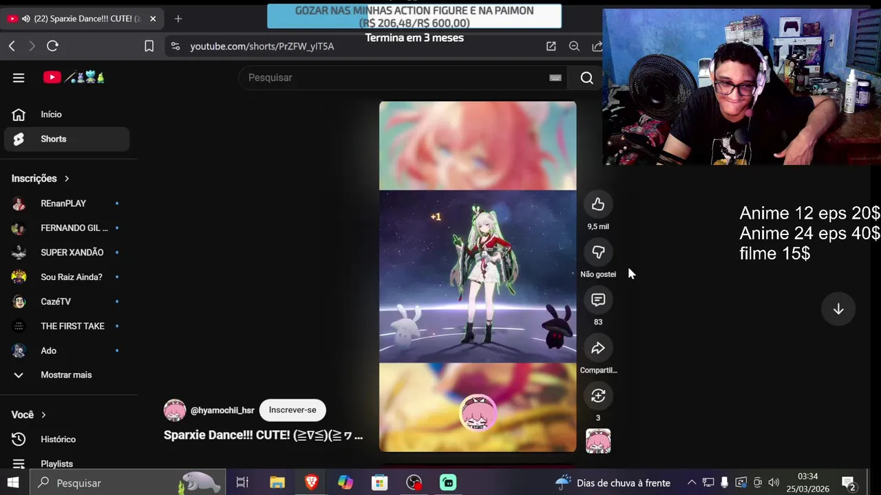
Task: Open Ado channel subscription
Action: (67, 351)
